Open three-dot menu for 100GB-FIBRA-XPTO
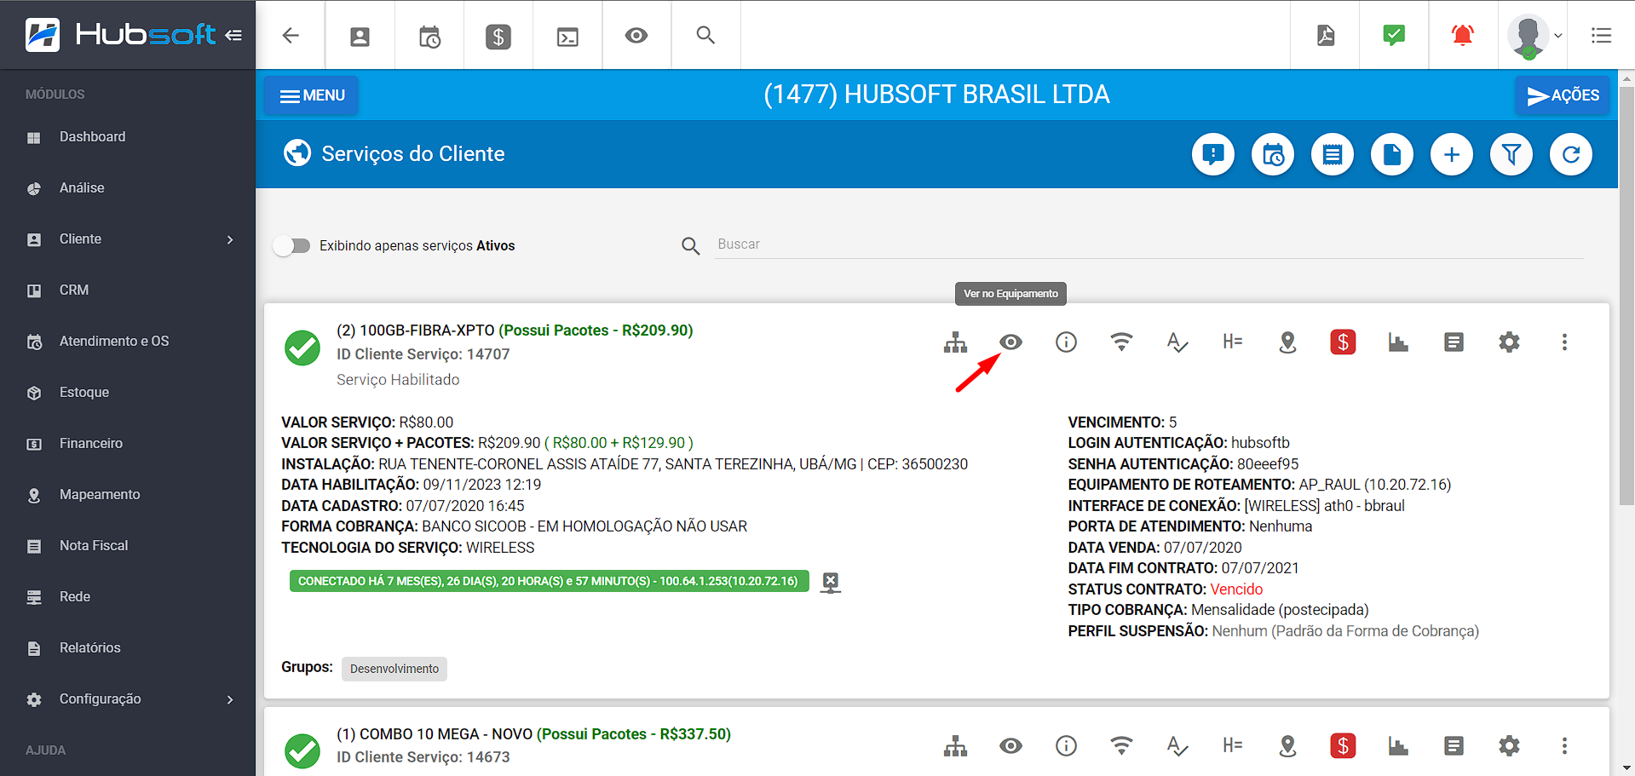1635x776 pixels. tap(1564, 342)
